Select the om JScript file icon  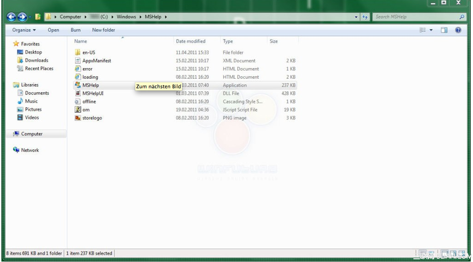(x=78, y=110)
